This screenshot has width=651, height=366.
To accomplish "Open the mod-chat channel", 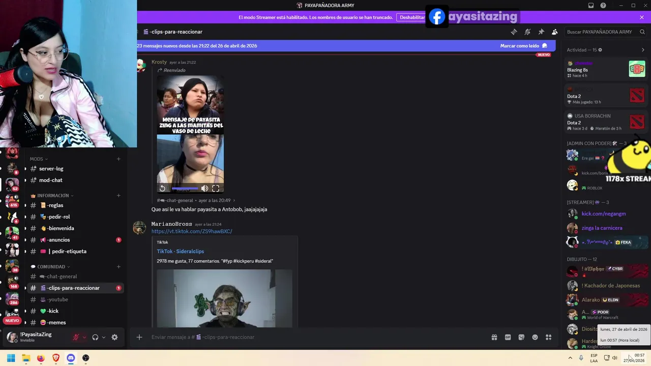I will 75,180.
